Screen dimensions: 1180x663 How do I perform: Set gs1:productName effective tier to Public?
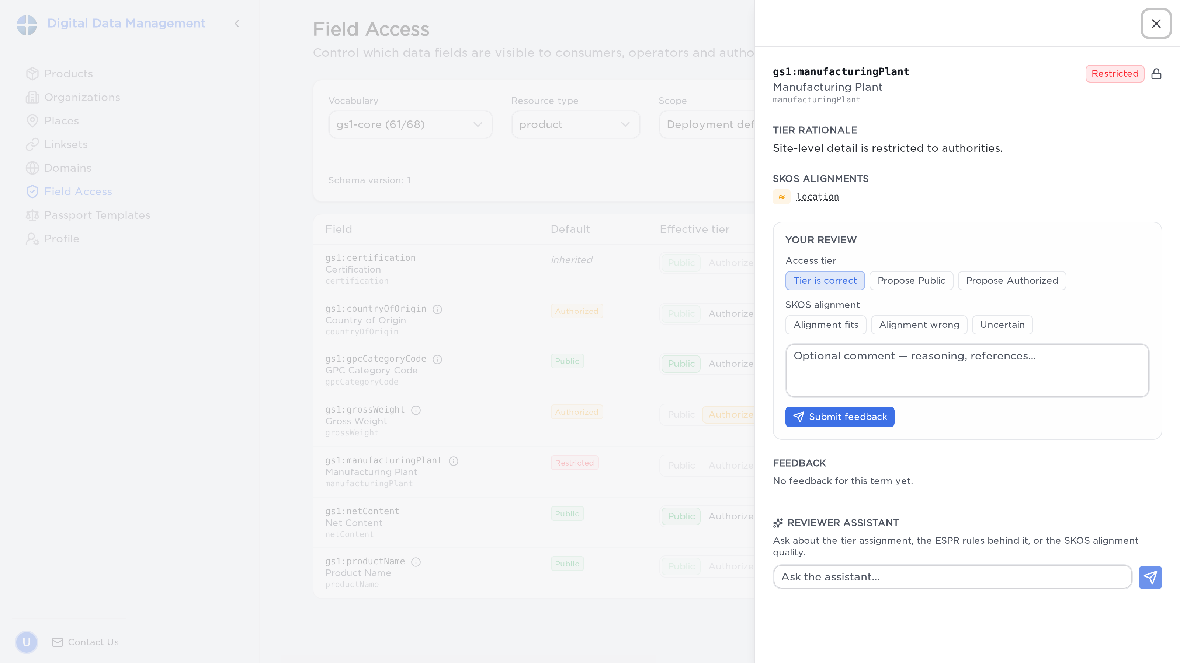click(x=681, y=566)
